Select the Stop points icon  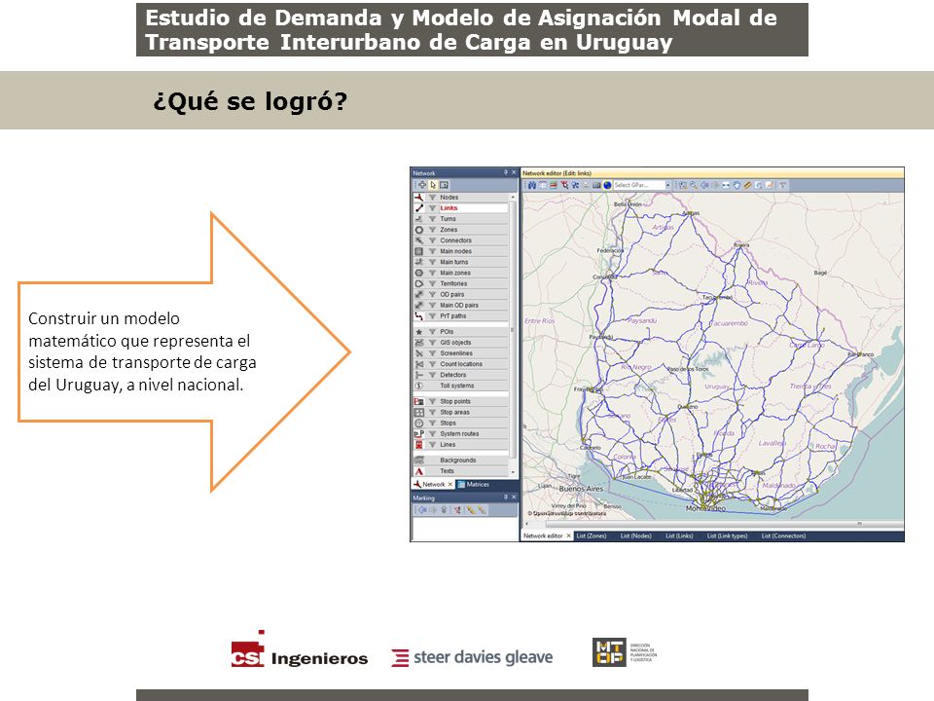coord(418,401)
